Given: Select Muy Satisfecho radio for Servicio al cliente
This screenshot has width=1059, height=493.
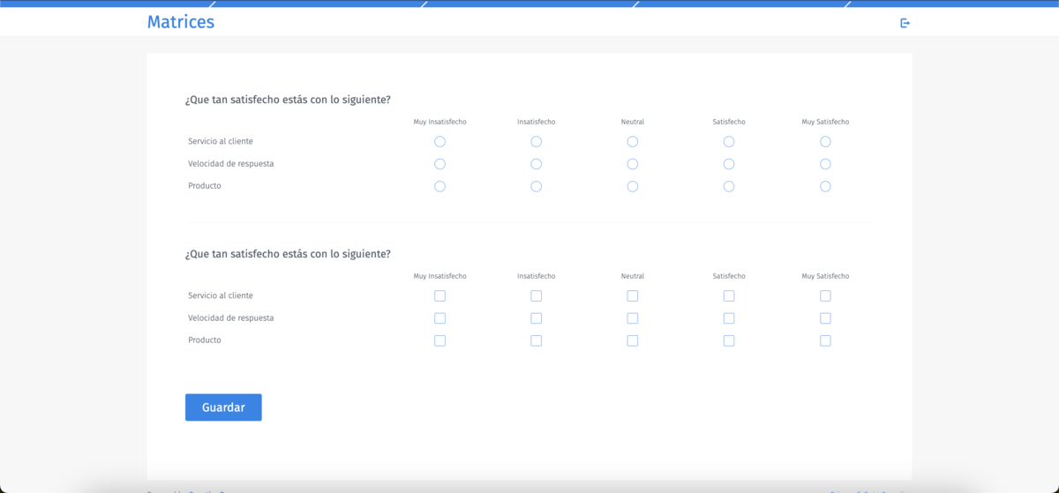Looking at the screenshot, I should click(825, 141).
